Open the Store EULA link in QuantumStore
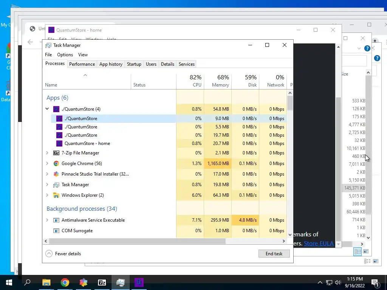The height and width of the screenshot is (290, 387). [319, 244]
